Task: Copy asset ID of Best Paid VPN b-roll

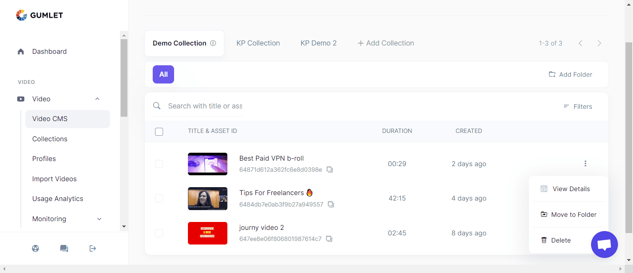Action: pyautogui.click(x=330, y=170)
